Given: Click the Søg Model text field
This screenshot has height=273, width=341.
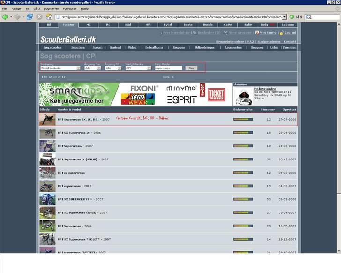Looking at the screenshot, I should coord(168,68).
